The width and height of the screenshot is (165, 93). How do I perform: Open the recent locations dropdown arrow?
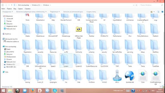point(9,5)
